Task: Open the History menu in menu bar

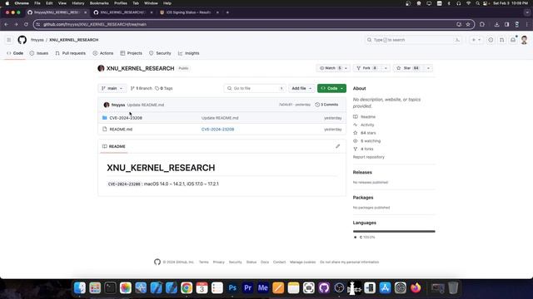Action: pos(77,3)
